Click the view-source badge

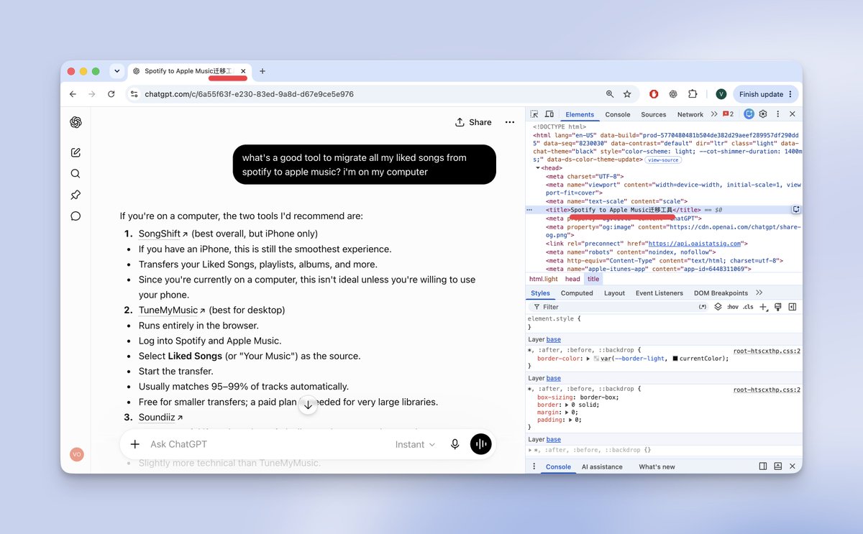click(663, 160)
